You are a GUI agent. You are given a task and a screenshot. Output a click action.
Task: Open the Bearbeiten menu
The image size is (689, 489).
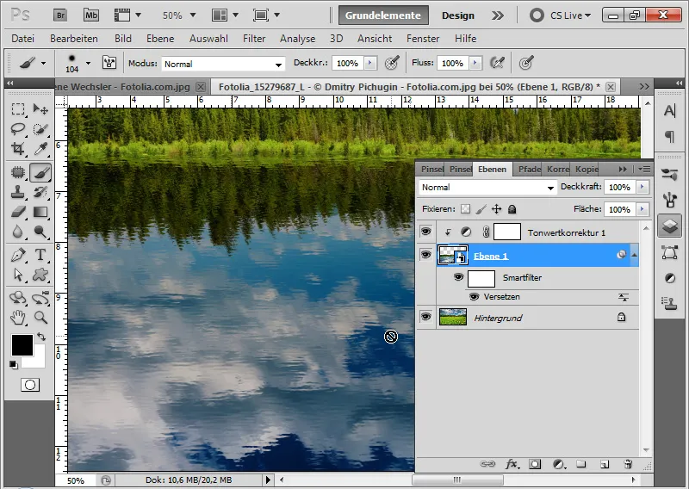pyautogui.click(x=74, y=39)
